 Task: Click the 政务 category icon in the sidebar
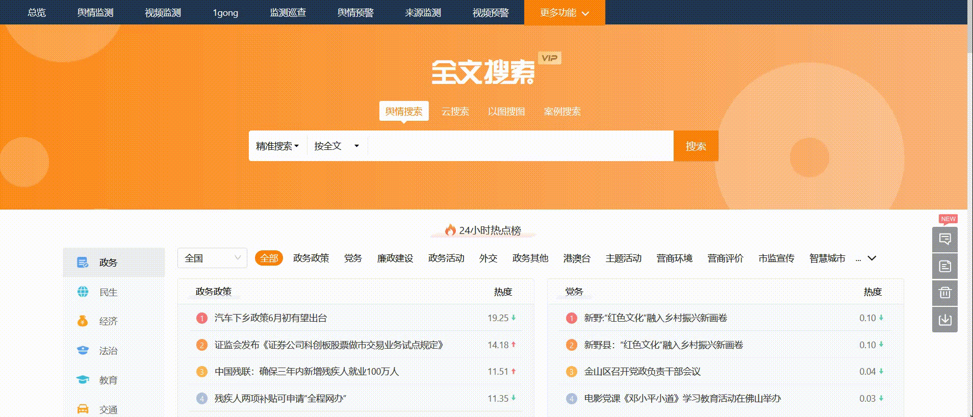tap(83, 263)
